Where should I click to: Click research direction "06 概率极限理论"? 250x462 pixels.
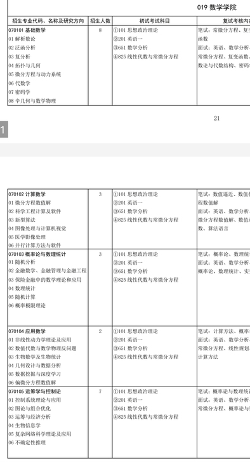tap(27, 305)
